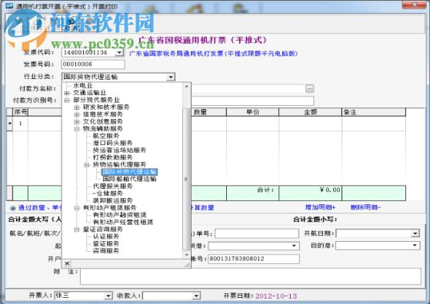Click the 合计 total cell ￥0.00

[x=310, y=193]
